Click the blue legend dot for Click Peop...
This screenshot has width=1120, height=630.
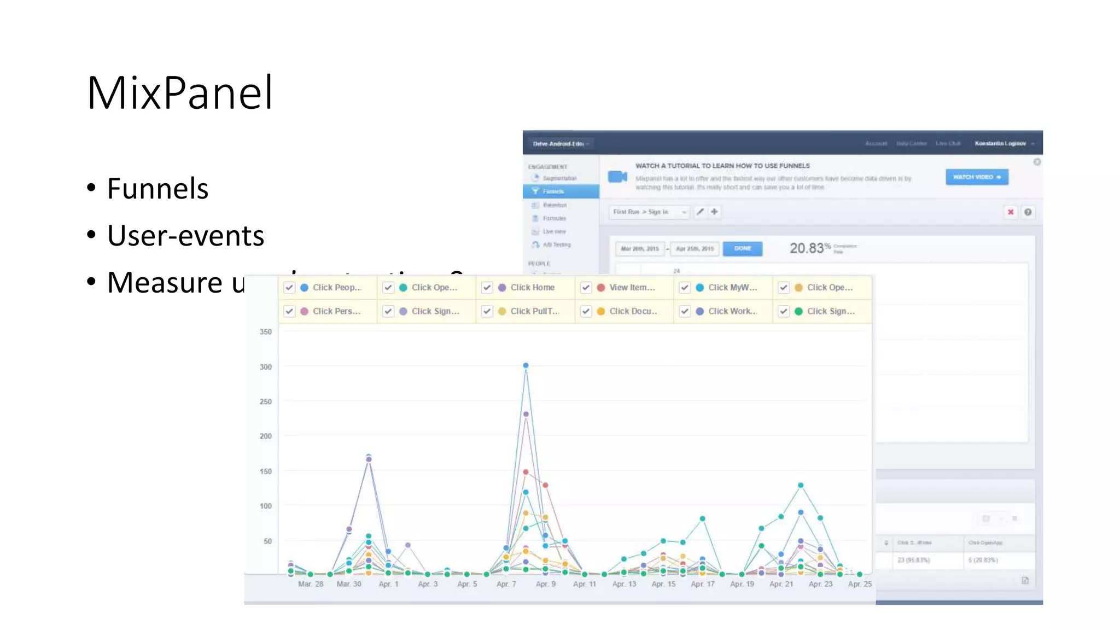pos(305,288)
